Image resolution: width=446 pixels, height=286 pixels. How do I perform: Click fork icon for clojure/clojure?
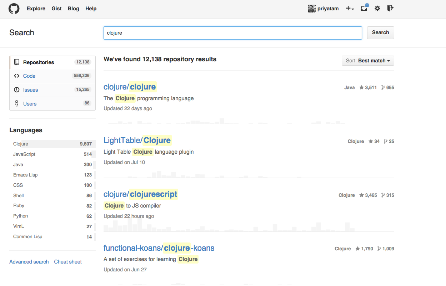click(x=383, y=87)
